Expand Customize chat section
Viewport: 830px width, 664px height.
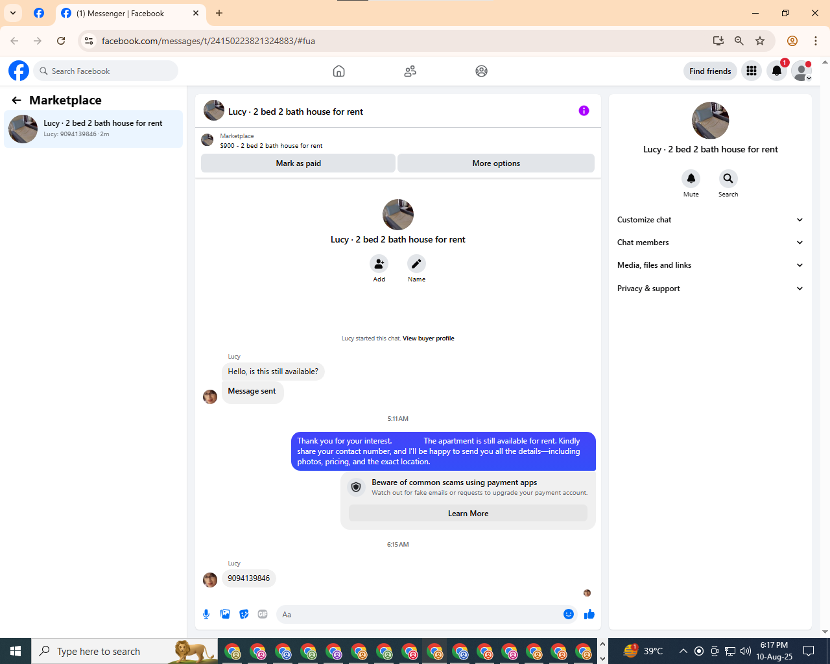click(710, 220)
